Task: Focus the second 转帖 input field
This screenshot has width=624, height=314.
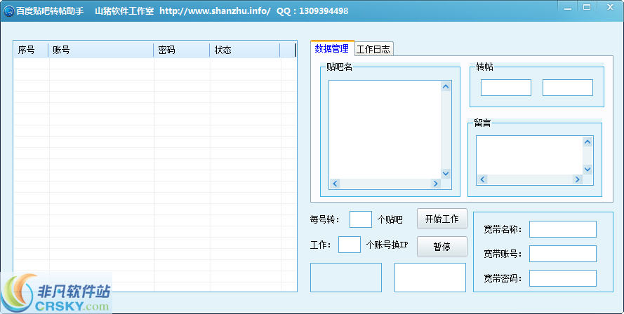Action: click(568, 88)
